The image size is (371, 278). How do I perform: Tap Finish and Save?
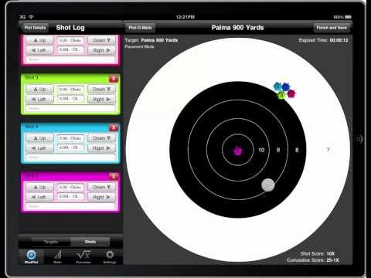point(332,28)
